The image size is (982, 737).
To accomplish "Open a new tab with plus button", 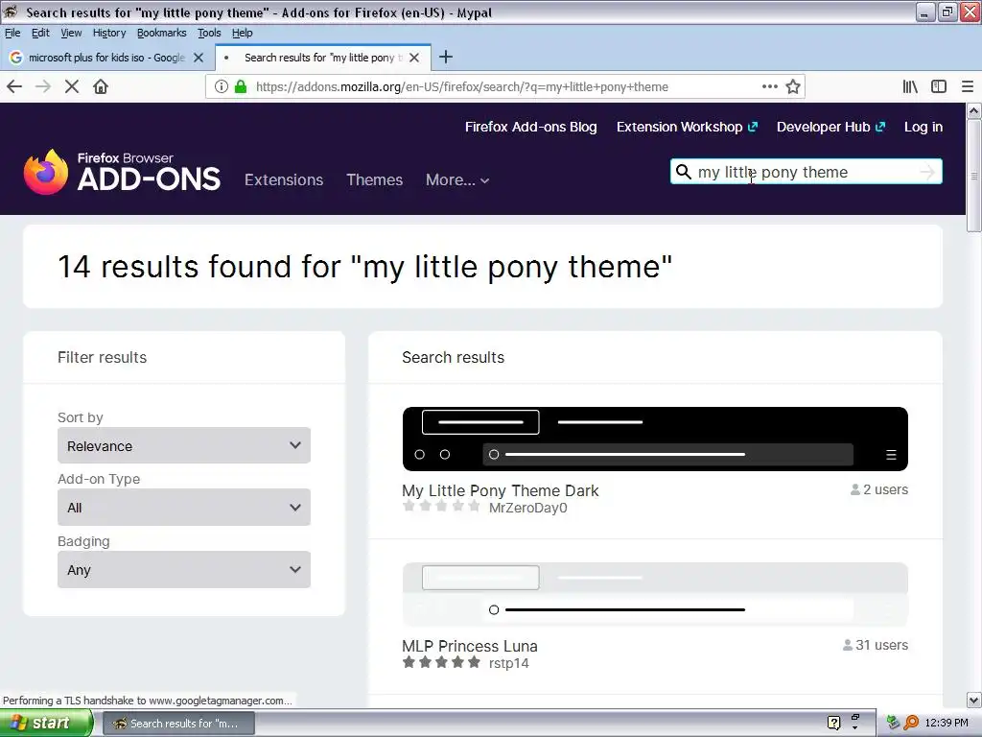I will (x=446, y=57).
